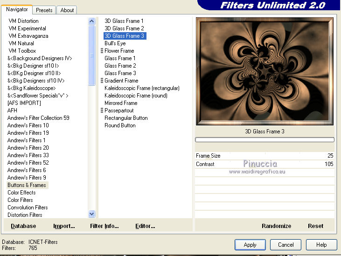Screen dimensions: 341x256
Task: Select the Color Effects category
Action: coord(21,193)
